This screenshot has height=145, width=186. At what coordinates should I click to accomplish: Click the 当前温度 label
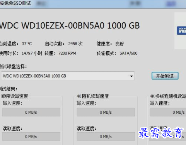tap(9, 44)
